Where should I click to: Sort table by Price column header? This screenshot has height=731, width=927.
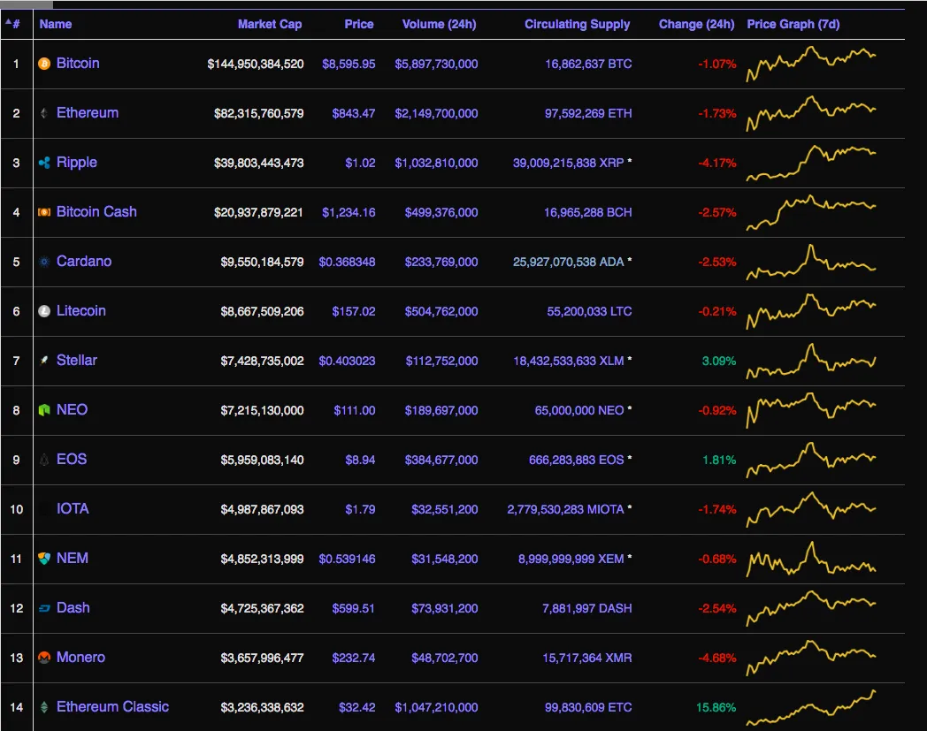tap(359, 24)
